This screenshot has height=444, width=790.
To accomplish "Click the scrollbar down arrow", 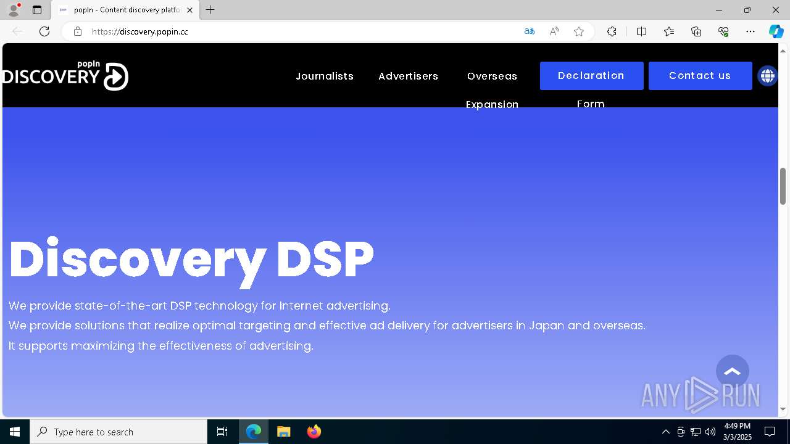I will [x=783, y=409].
